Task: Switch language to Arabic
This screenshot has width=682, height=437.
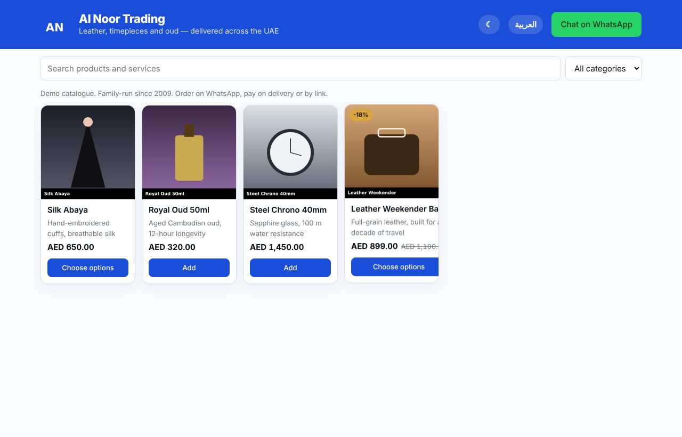Action: [x=525, y=25]
